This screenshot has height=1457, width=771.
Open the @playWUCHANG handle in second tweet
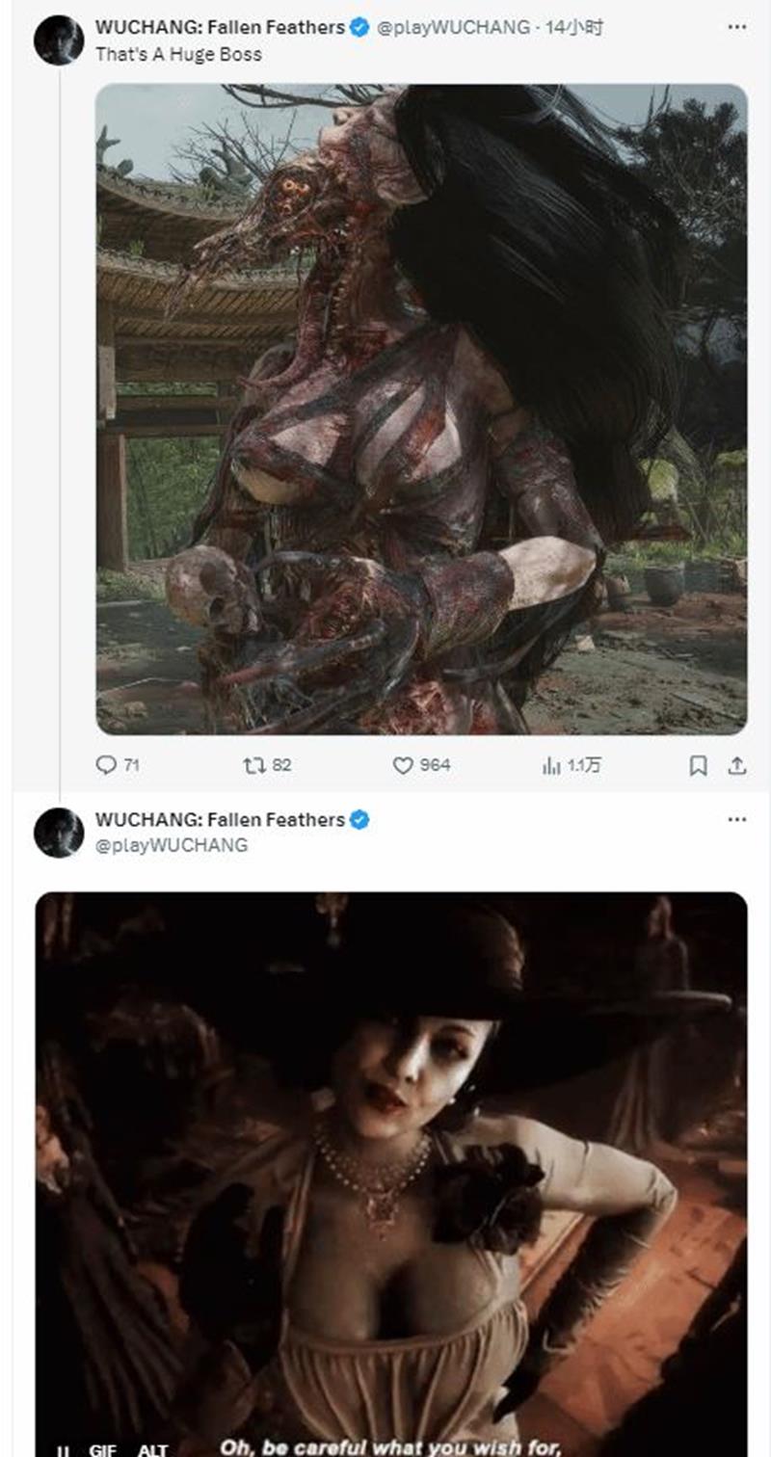(171, 845)
